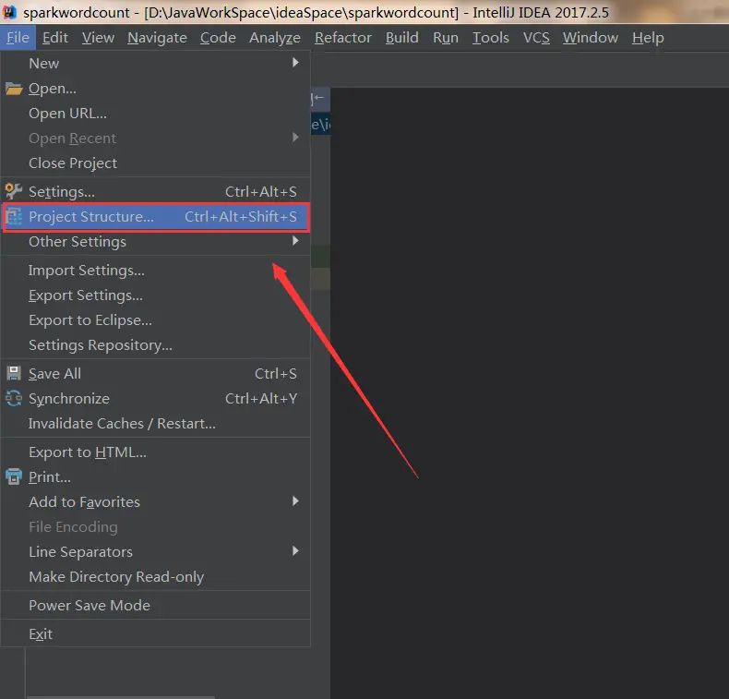This screenshot has height=699, width=729.
Task: Click the File Encoding entry
Action: (155, 527)
